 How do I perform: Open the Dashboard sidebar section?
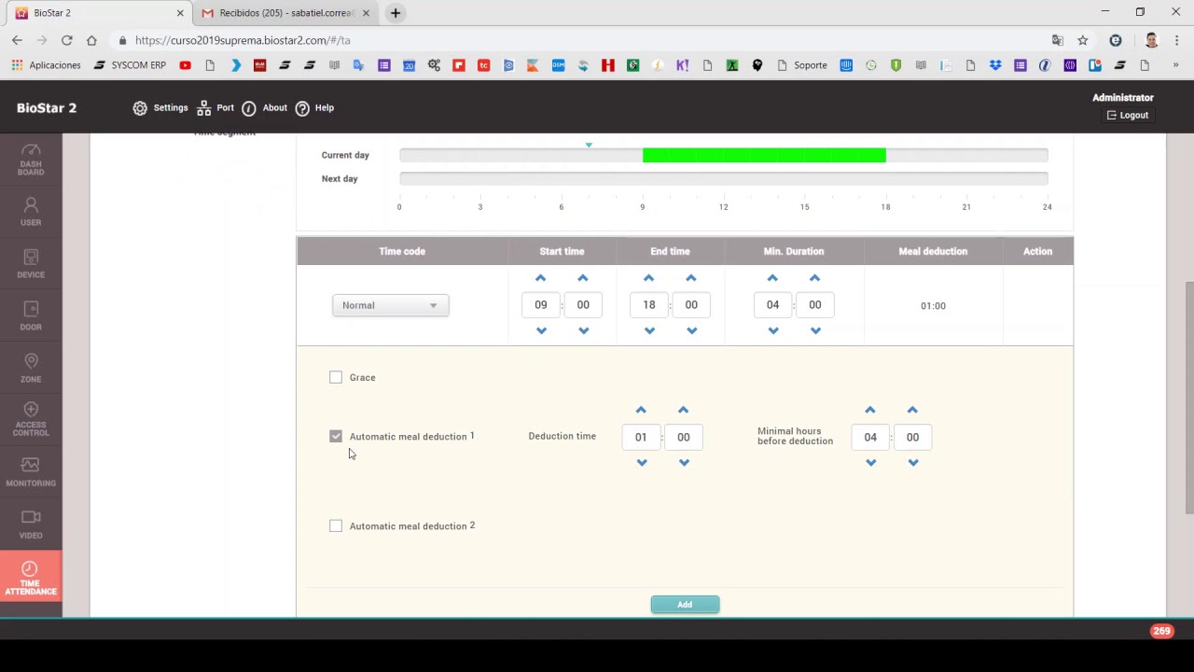pos(31,160)
